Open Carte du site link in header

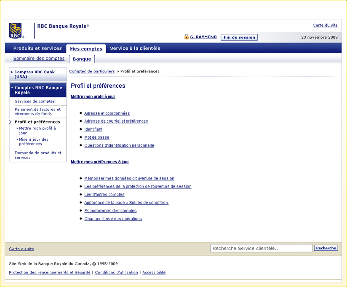pyautogui.click(x=325, y=25)
